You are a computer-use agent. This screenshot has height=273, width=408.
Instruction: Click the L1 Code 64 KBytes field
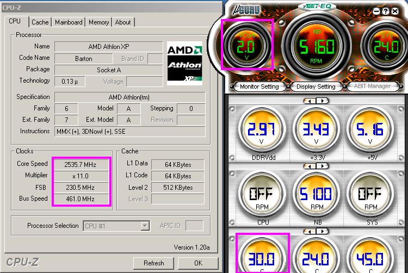click(178, 176)
